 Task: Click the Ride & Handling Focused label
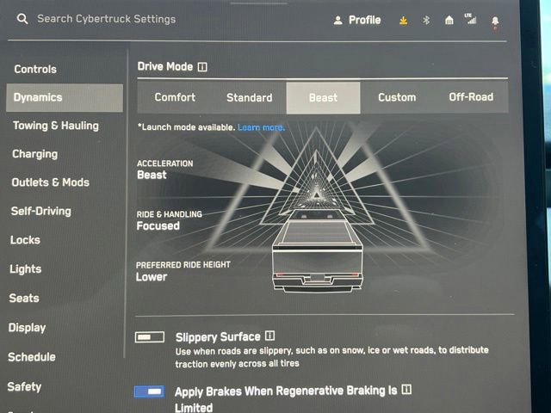click(169, 220)
